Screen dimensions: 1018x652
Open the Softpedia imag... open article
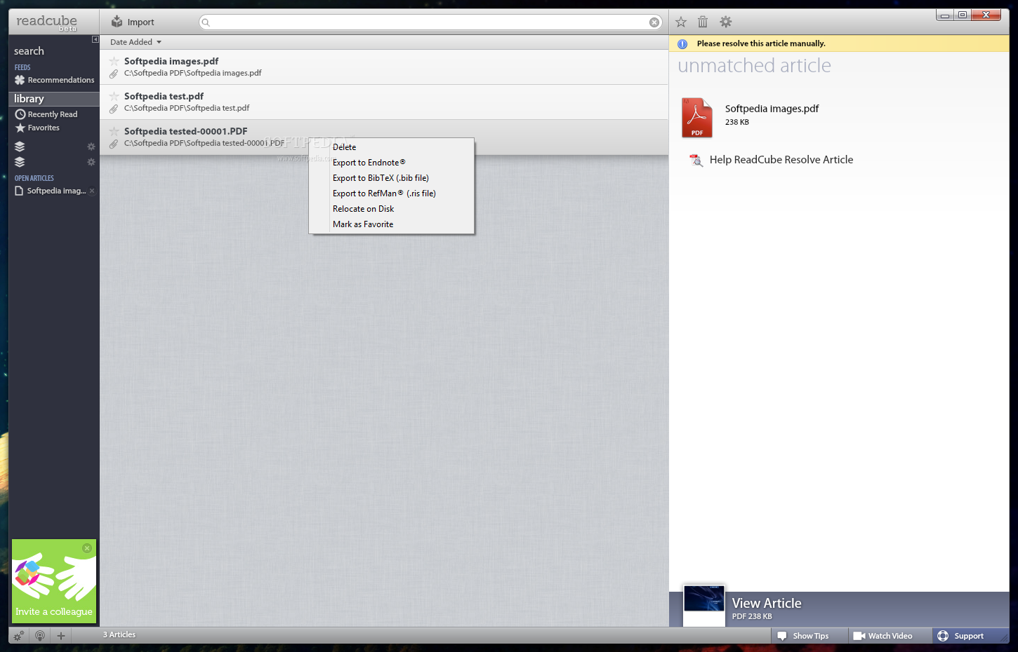[51, 191]
